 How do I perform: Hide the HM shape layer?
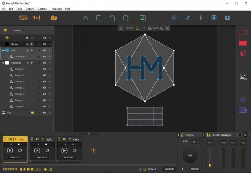(x=45, y=56)
